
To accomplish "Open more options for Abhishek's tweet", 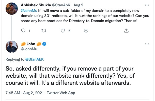I will (147, 5).
